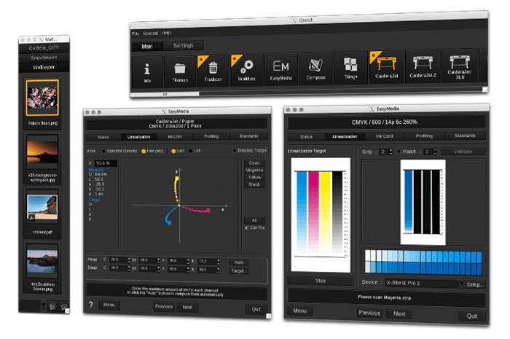The image size is (510, 339).
Task: Click the help question mark icon
Action: click(x=91, y=305)
